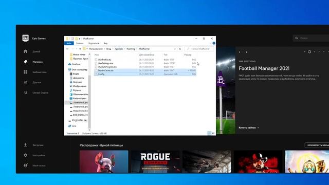This screenshot has width=329, height=185.
Task: Open the Поделиться ribbon tab in Explorer
Action: (x=94, y=43)
